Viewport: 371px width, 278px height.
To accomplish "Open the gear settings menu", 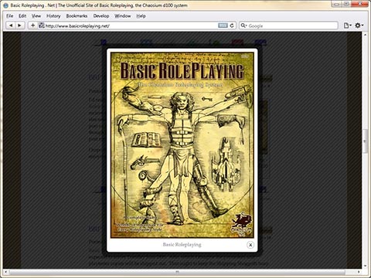I will pos(359,25).
